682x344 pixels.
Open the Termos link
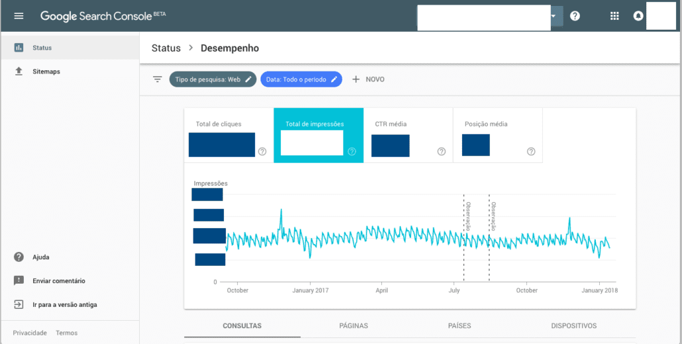(67, 333)
